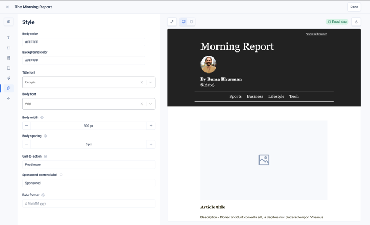Open the frame icon above the lightning bolt
The height and width of the screenshot is (225, 370).
point(9,68)
